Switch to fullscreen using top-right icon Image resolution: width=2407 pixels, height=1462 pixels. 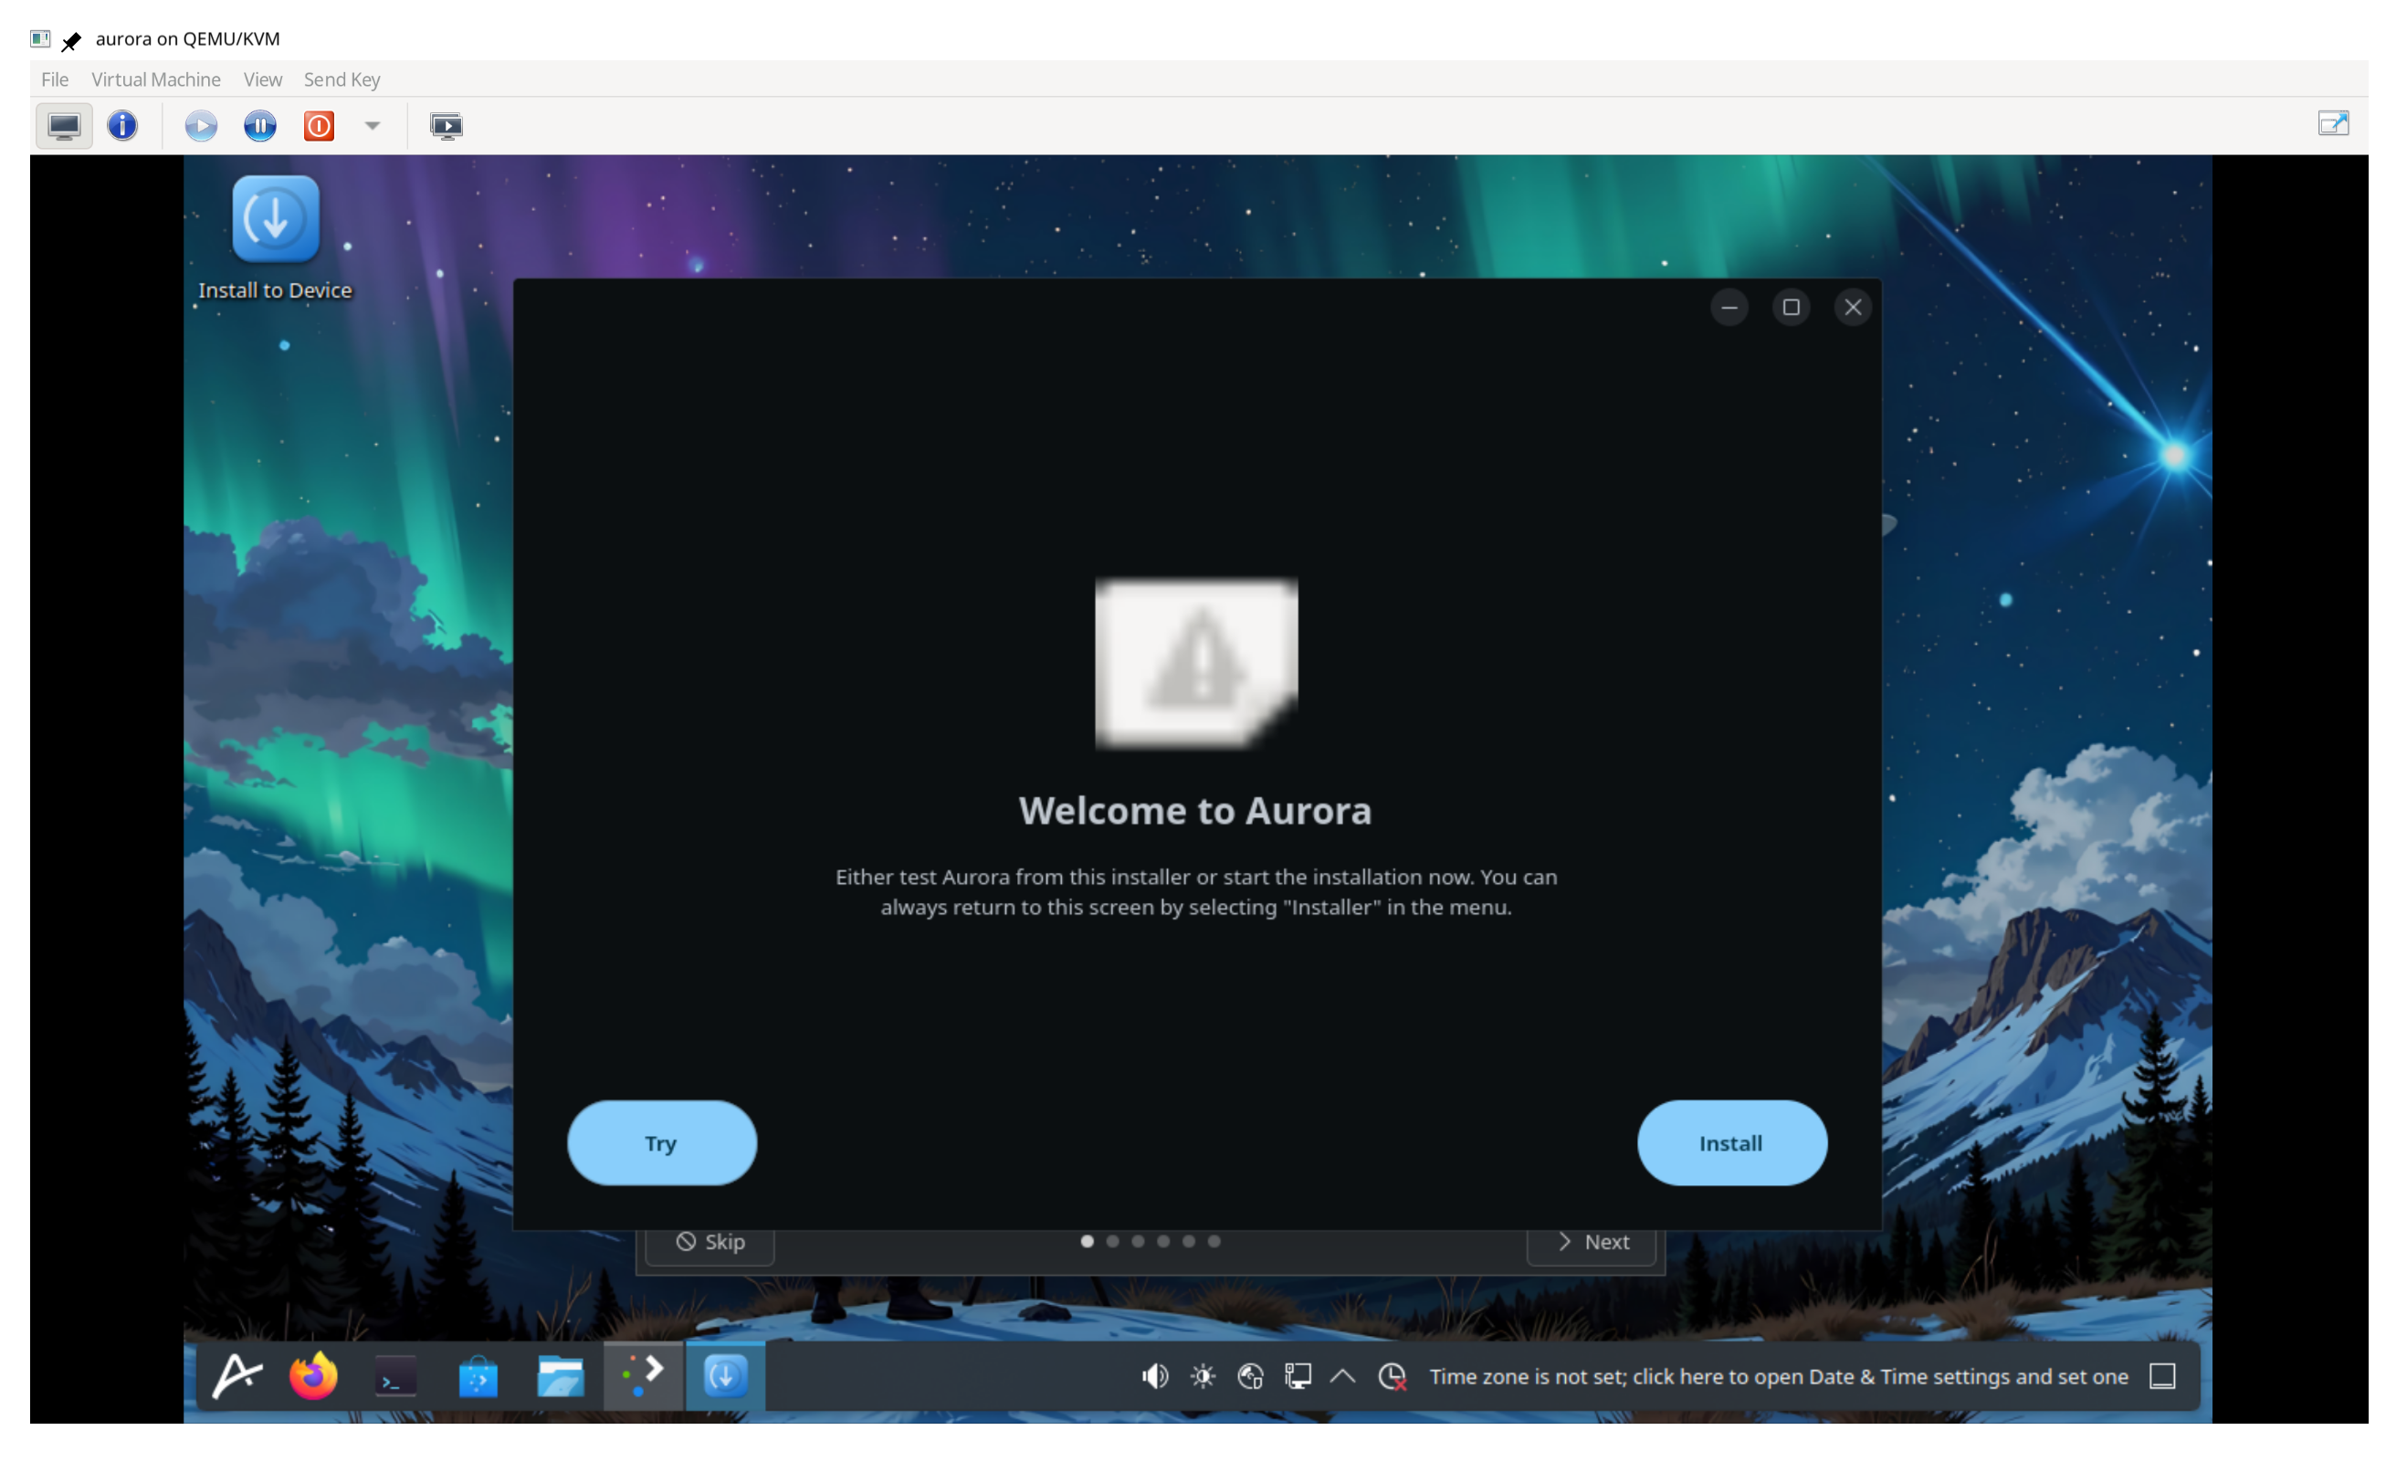2333,124
